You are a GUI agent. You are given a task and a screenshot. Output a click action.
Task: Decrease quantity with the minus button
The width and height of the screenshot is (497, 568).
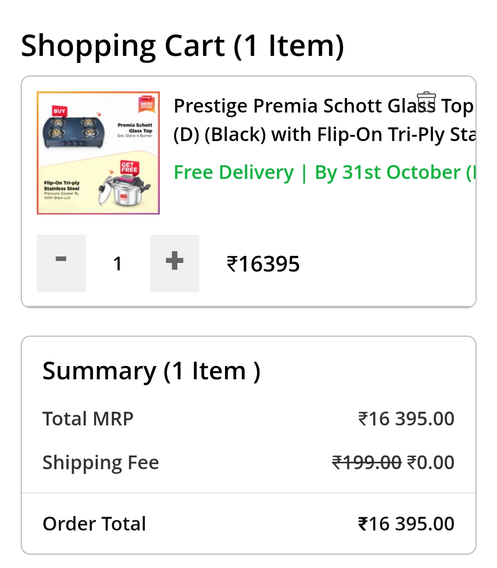pyautogui.click(x=61, y=263)
